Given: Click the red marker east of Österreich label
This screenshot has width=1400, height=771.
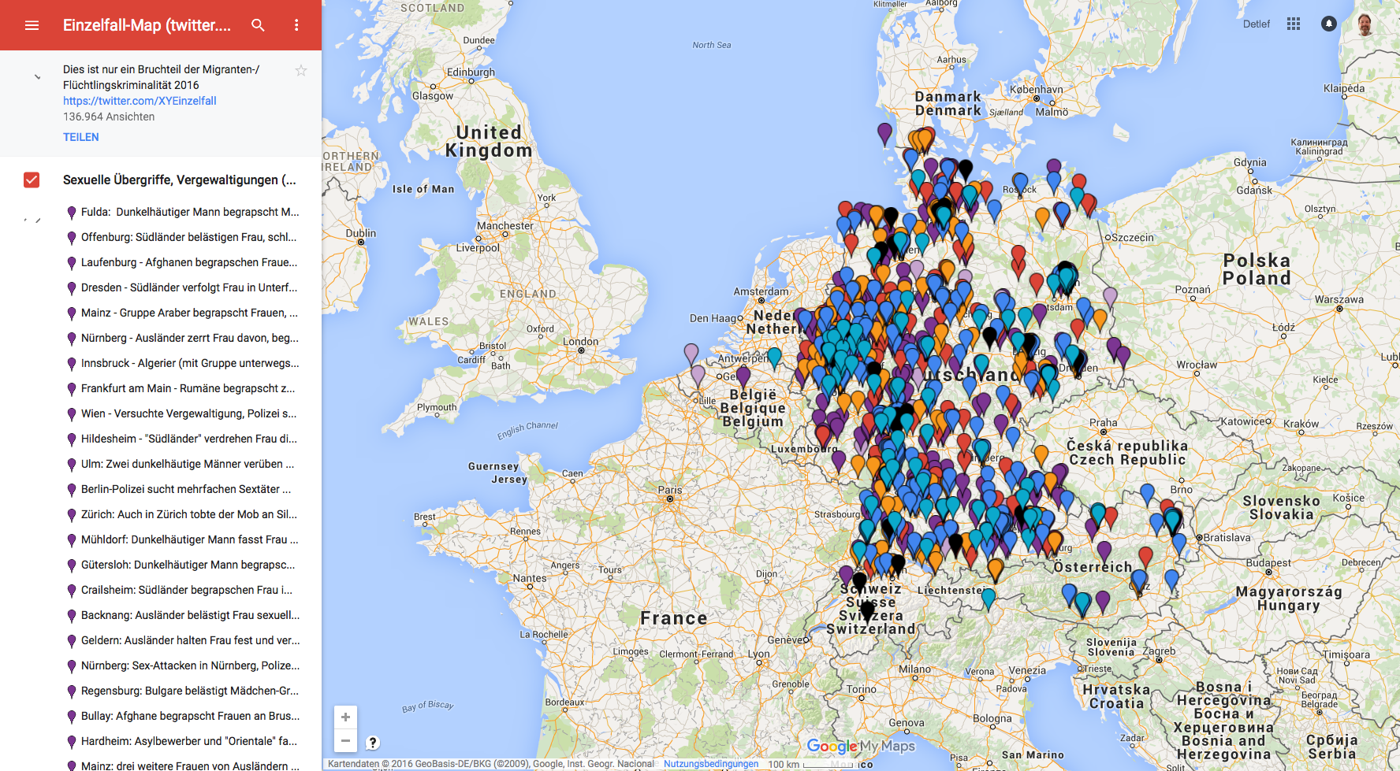Looking at the screenshot, I should pos(1145,557).
